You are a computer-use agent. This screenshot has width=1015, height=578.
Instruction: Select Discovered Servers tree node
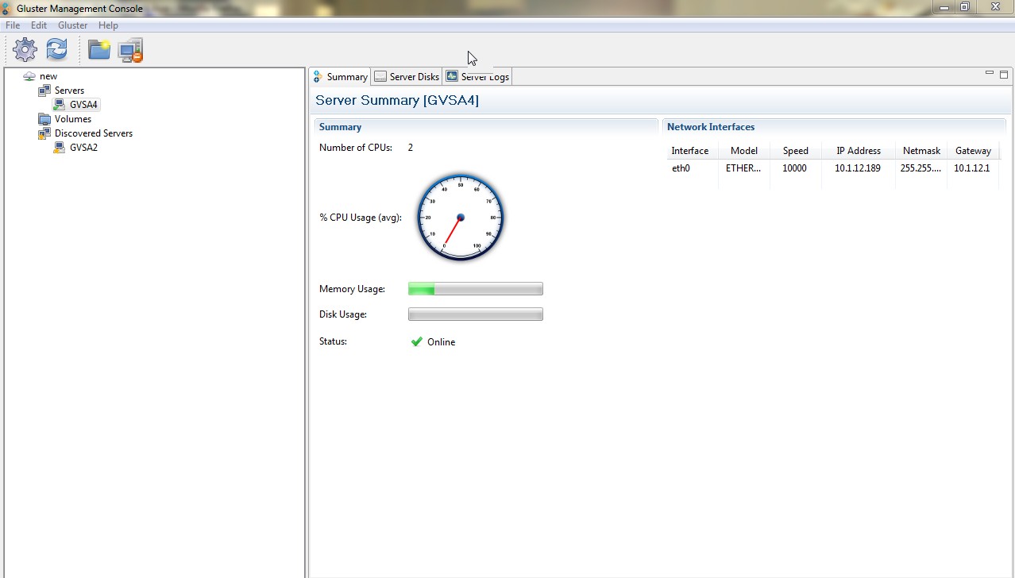coord(93,133)
